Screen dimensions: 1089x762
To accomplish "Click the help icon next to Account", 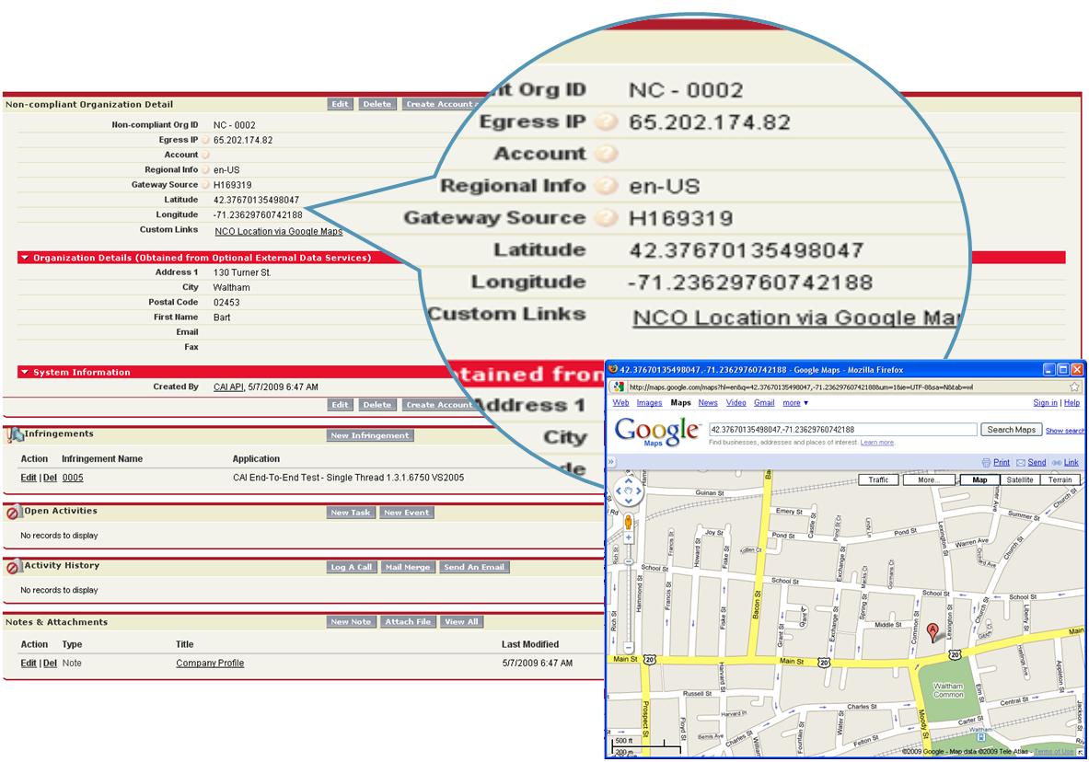I will point(205,155).
